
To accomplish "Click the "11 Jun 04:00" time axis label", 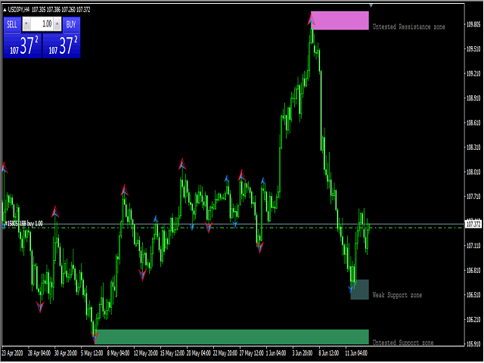I will point(356,353).
